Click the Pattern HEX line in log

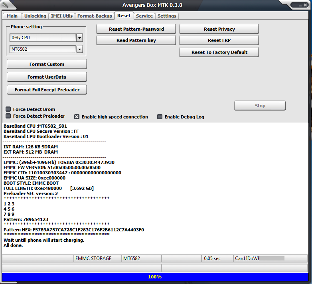coord(74,230)
